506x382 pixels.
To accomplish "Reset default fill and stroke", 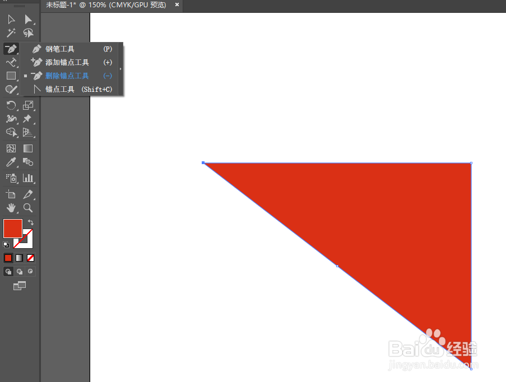I will pyautogui.click(x=6, y=245).
